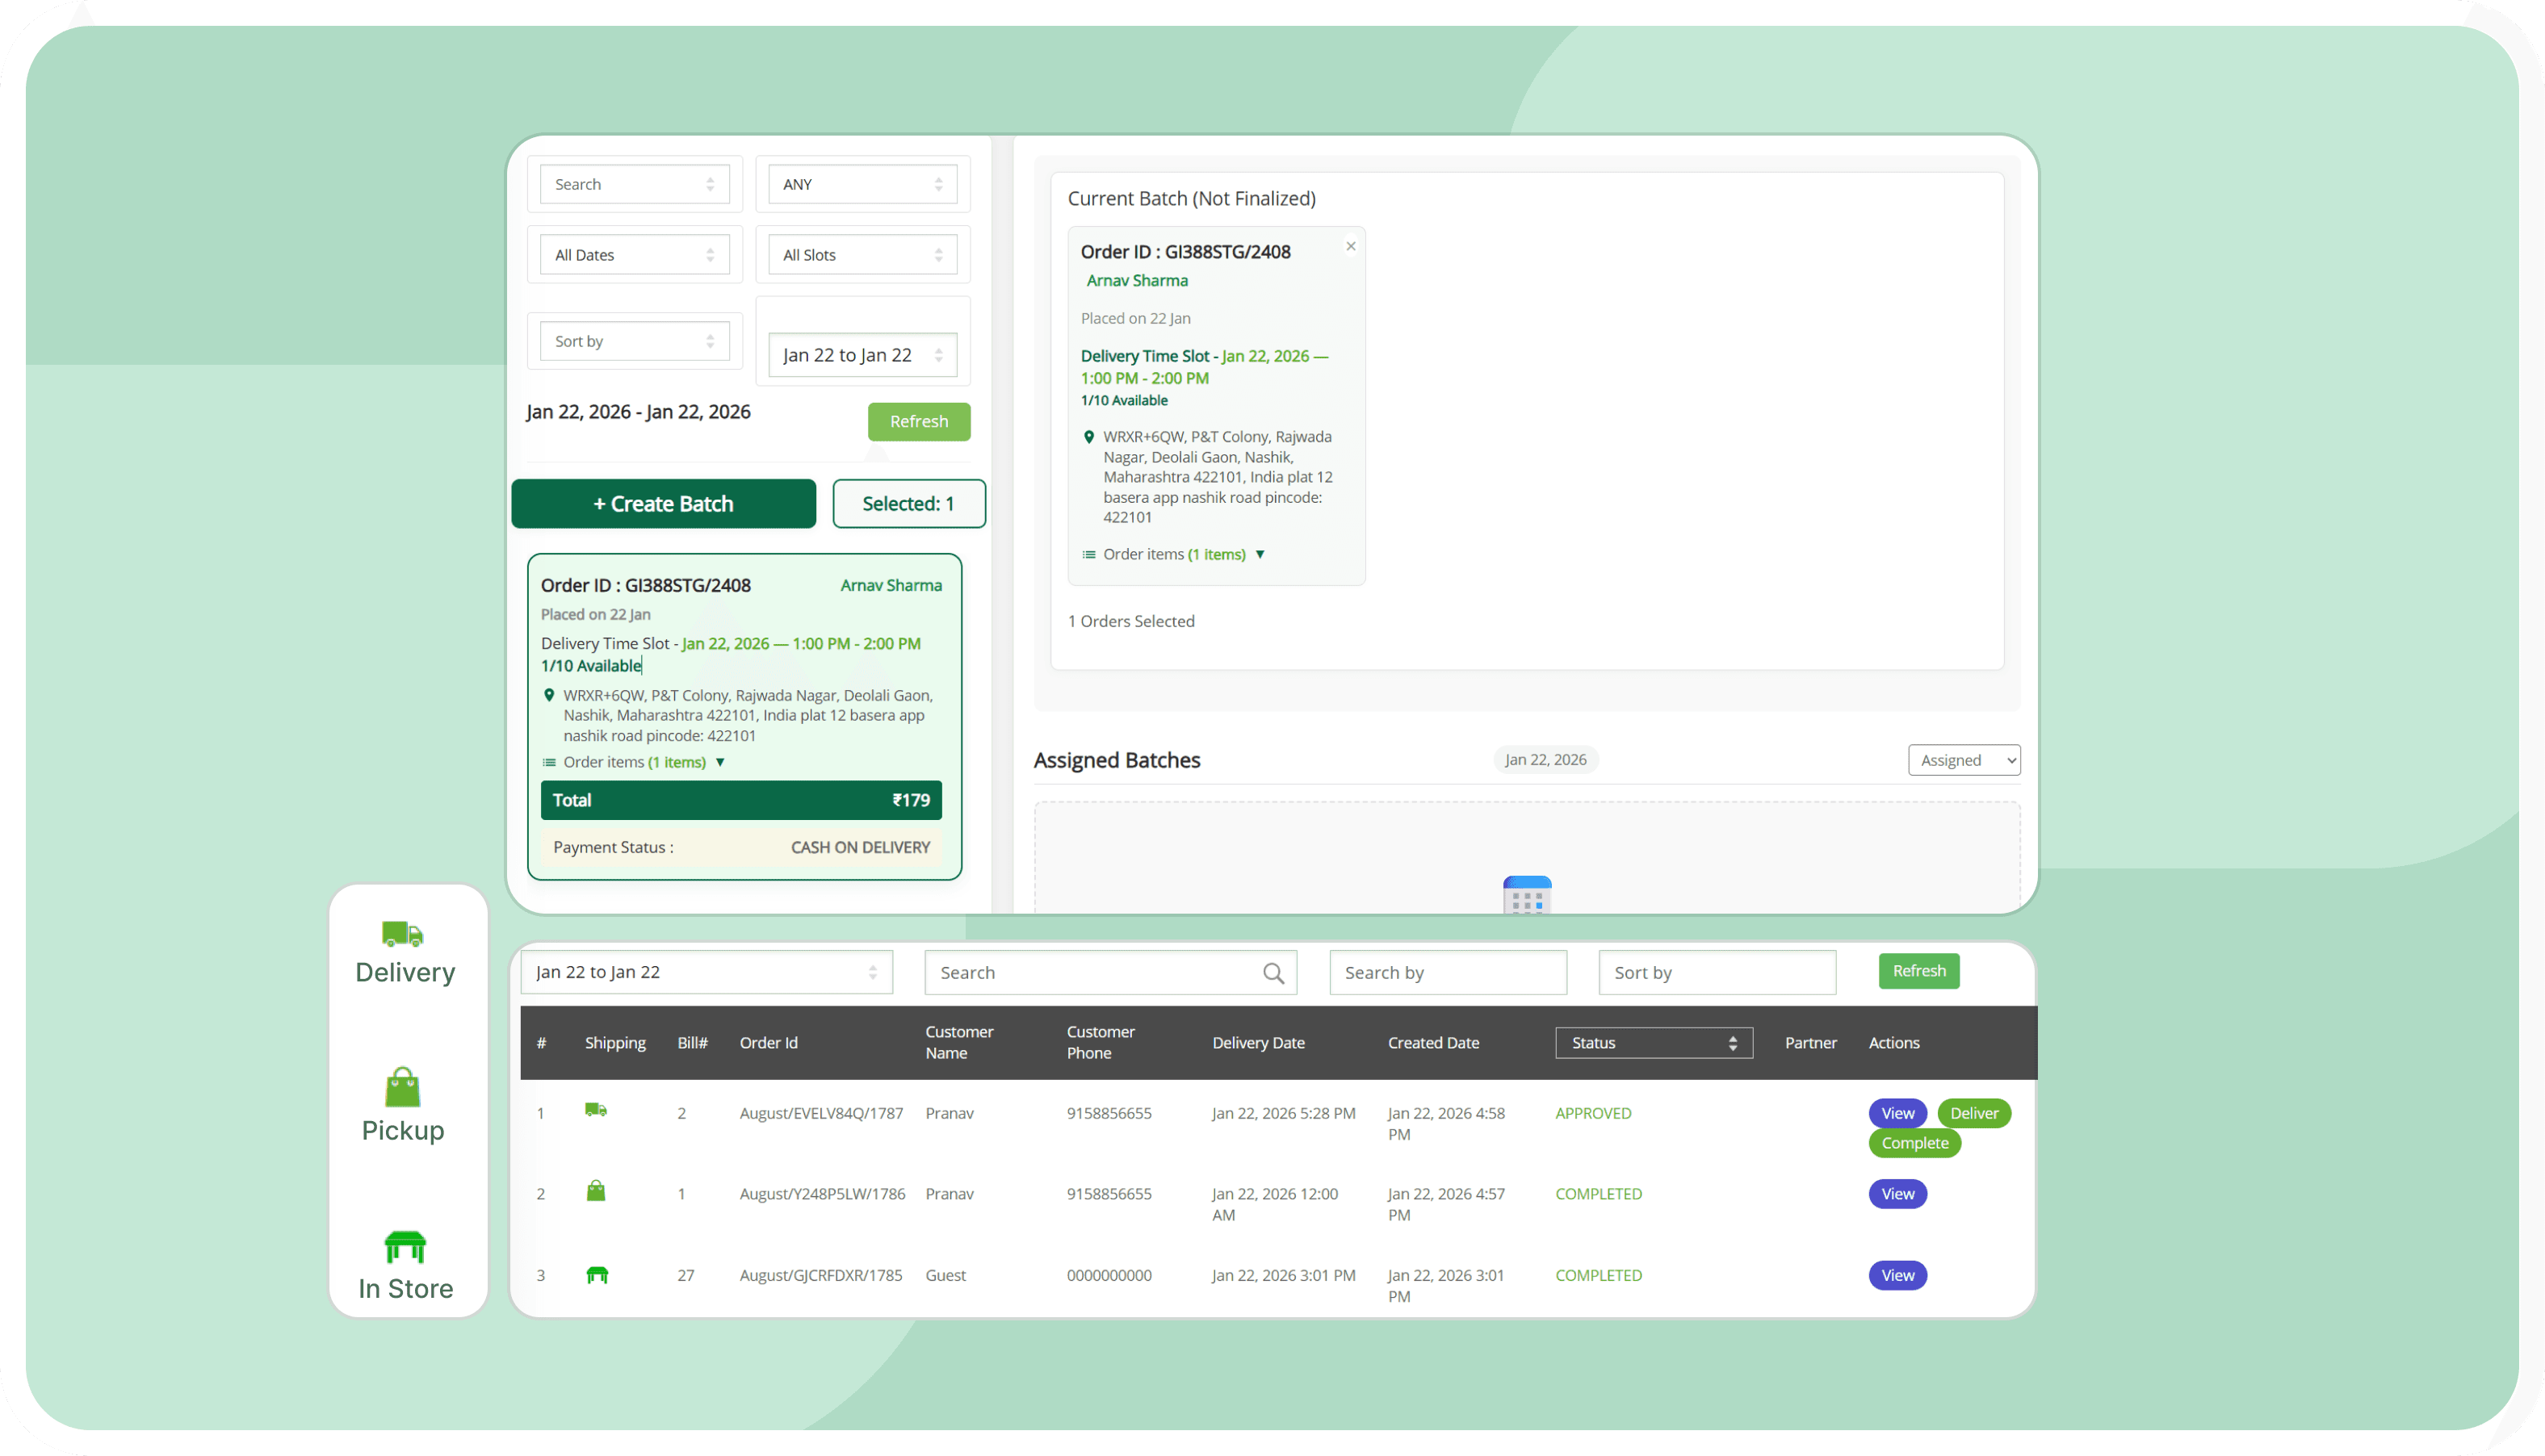This screenshot has width=2545, height=1456.
Task: Click the pickup bag icon on row 2
Action: coord(596,1191)
